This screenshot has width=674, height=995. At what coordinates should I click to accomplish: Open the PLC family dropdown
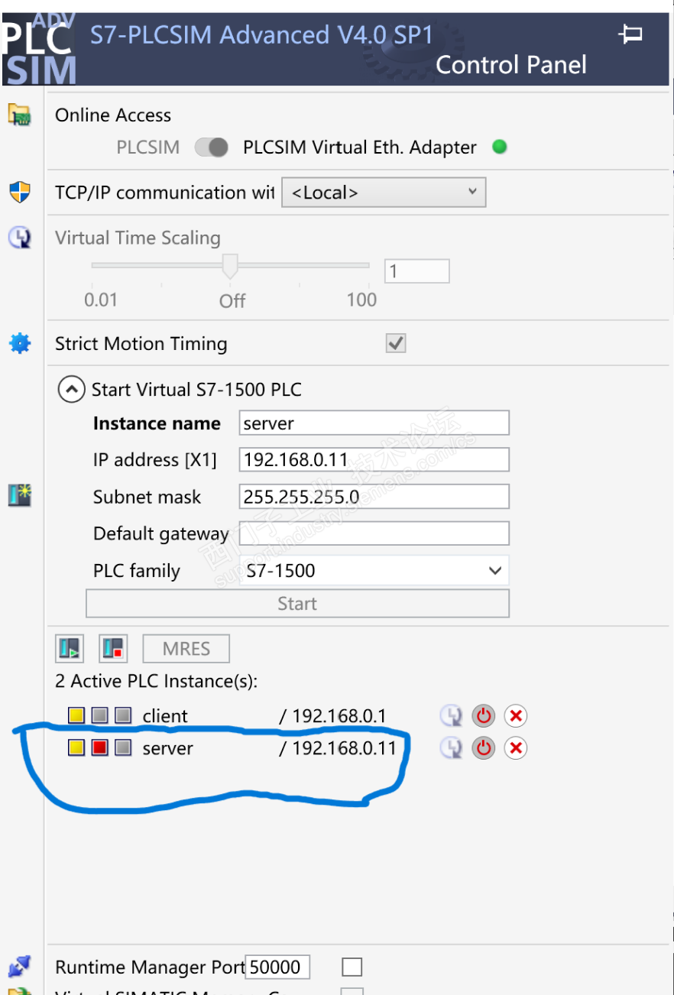(374, 570)
